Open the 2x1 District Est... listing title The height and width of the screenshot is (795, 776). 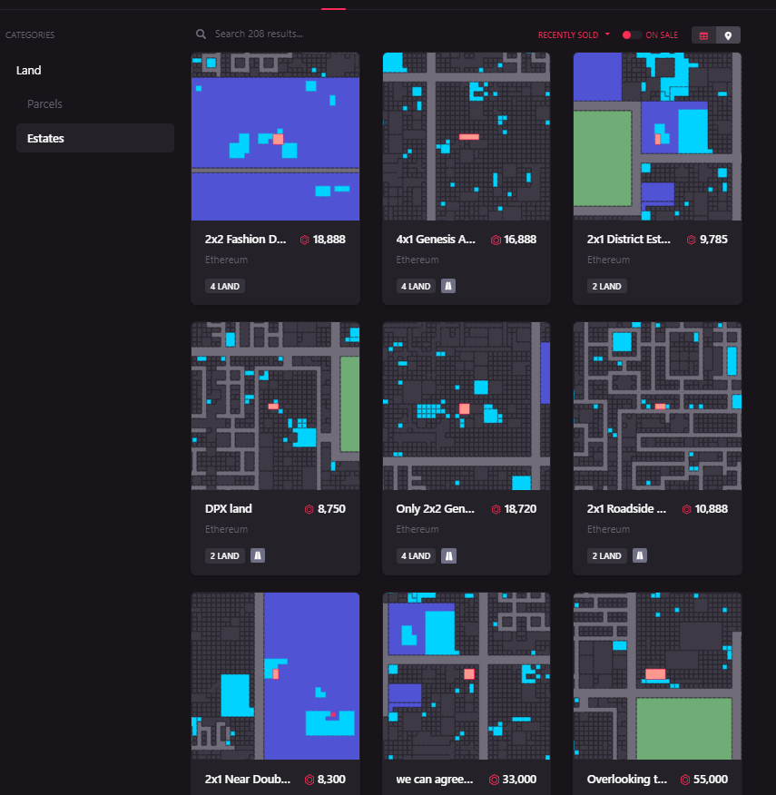coord(629,240)
